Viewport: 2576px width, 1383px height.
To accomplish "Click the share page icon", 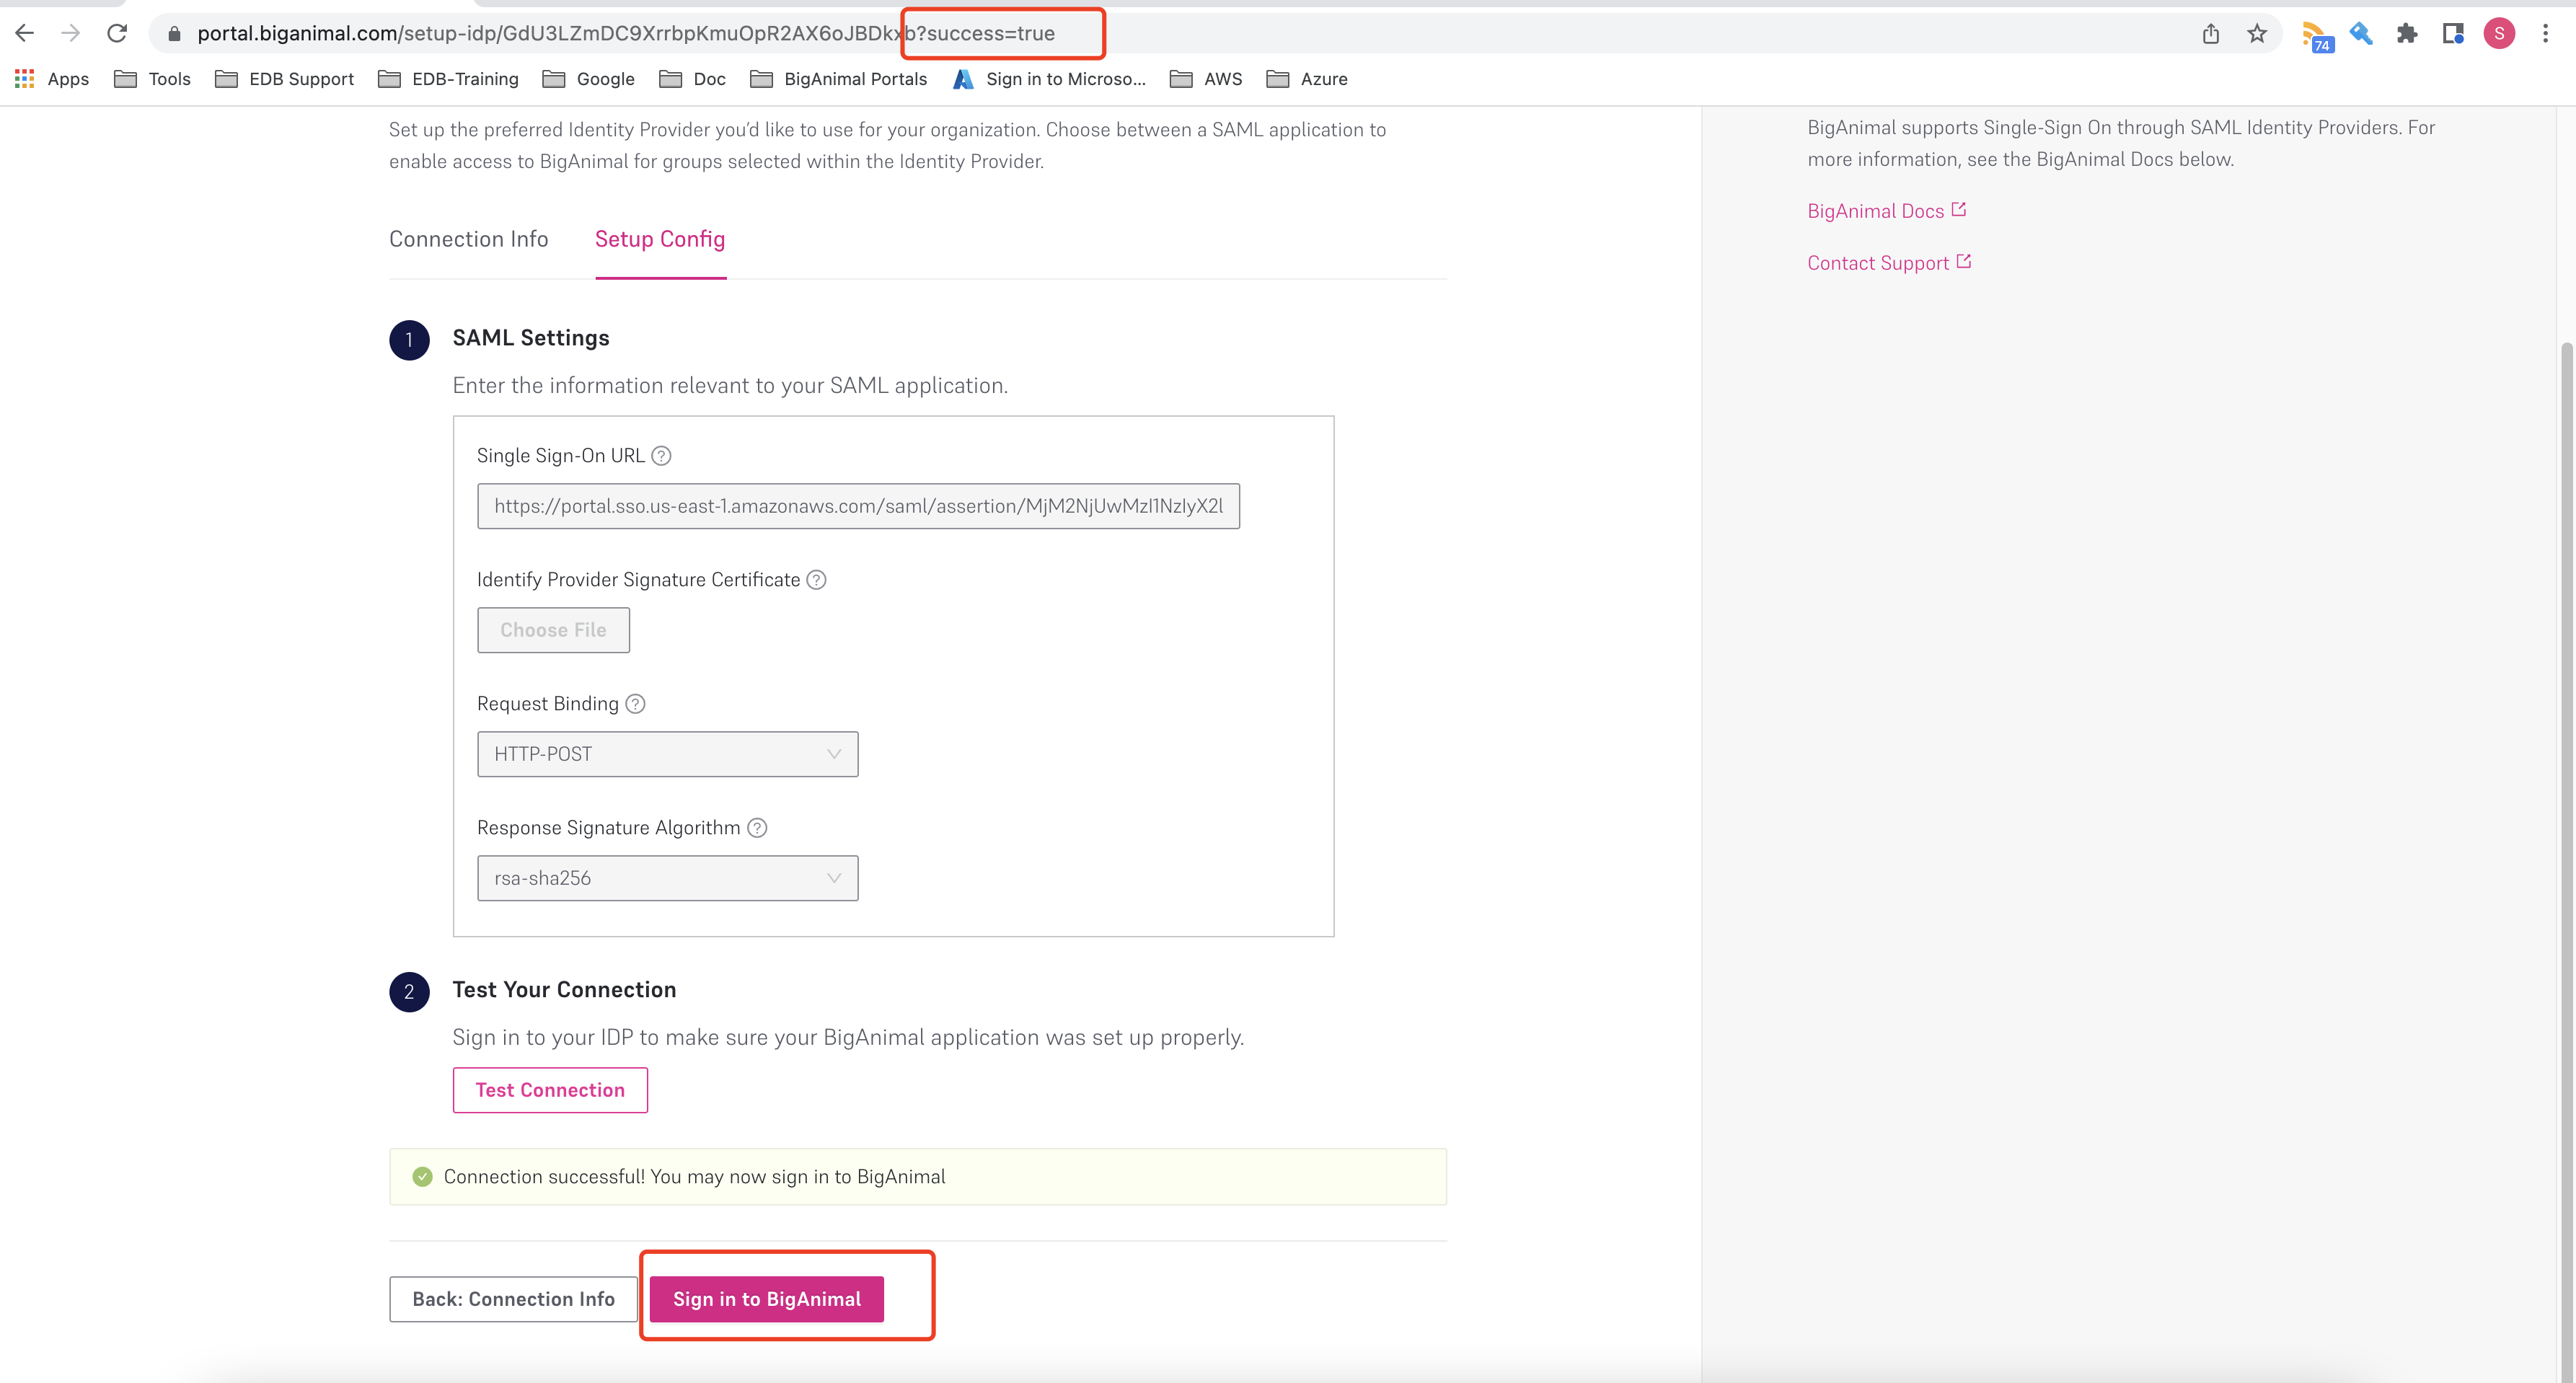I will point(2211,34).
